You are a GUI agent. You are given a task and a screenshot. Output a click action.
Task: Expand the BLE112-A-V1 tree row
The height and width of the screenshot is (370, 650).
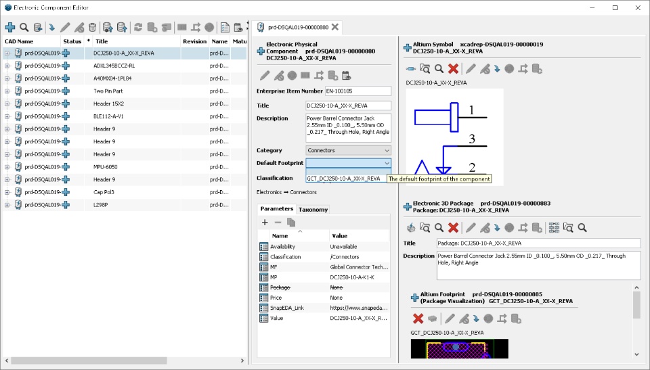click(7, 116)
